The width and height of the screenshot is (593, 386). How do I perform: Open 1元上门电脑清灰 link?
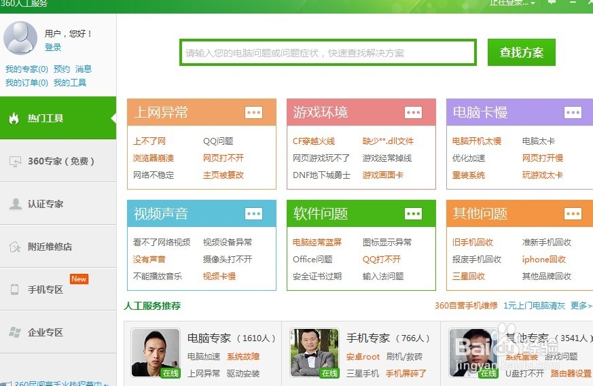tap(534, 306)
